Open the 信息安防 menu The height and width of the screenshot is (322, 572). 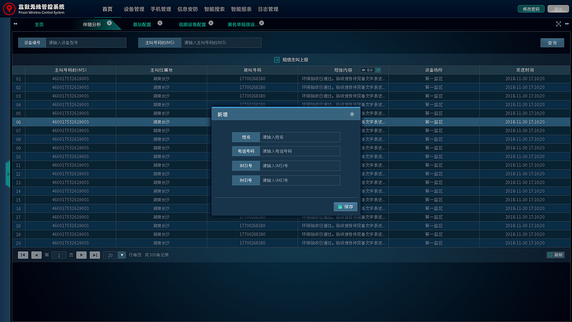pos(188,9)
